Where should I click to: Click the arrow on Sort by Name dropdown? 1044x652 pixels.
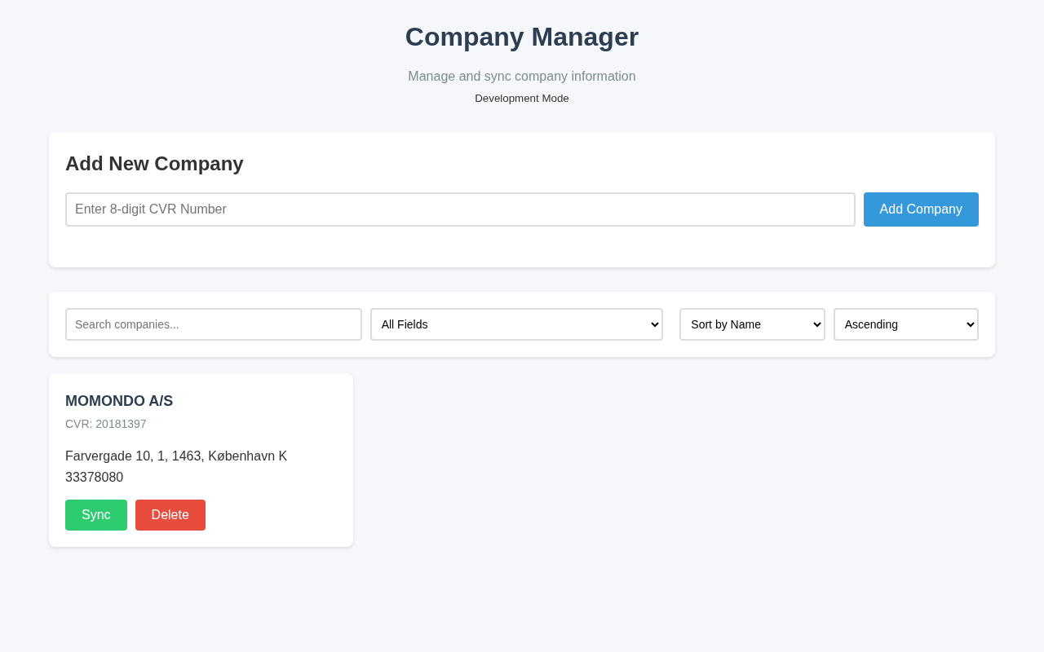[816, 324]
